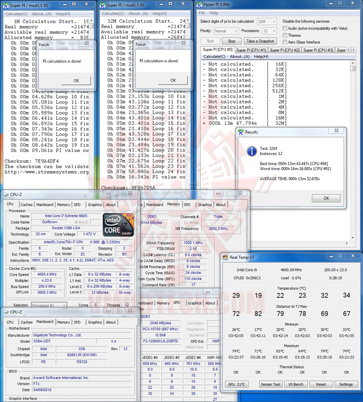
Task: Click the blue info icon in Results dialog
Action: tap(252, 151)
